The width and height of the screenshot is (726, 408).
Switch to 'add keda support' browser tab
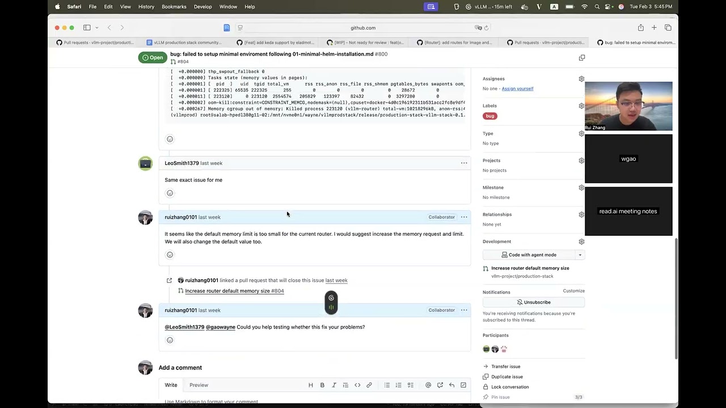click(x=275, y=42)
